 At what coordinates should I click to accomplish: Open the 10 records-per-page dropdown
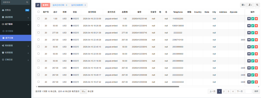click(x=83, y=92)
